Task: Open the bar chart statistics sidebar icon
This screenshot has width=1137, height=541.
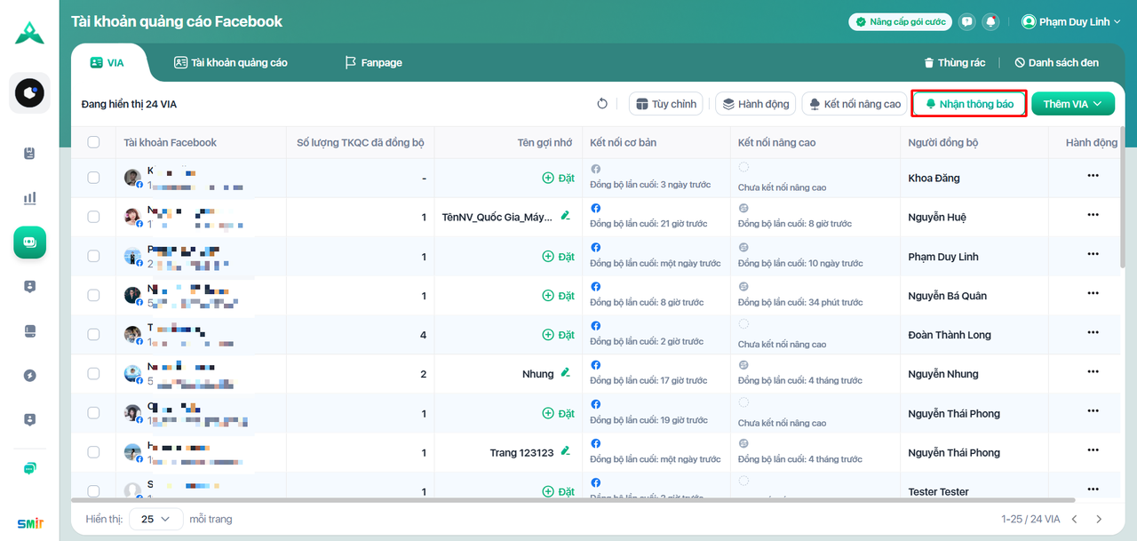Action: (x=29, y=198)
